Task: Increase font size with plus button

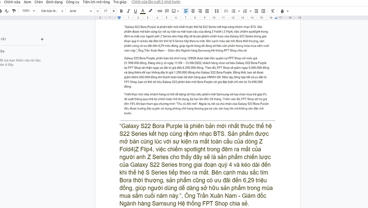Action: 113,11
